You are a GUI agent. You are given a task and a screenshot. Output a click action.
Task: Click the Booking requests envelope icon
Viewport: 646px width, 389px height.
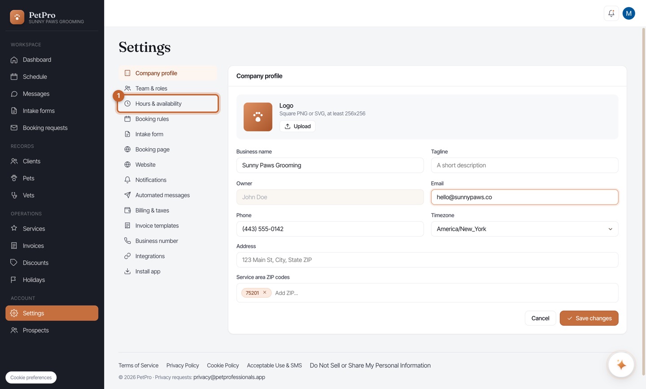click(x=14, y=128)
